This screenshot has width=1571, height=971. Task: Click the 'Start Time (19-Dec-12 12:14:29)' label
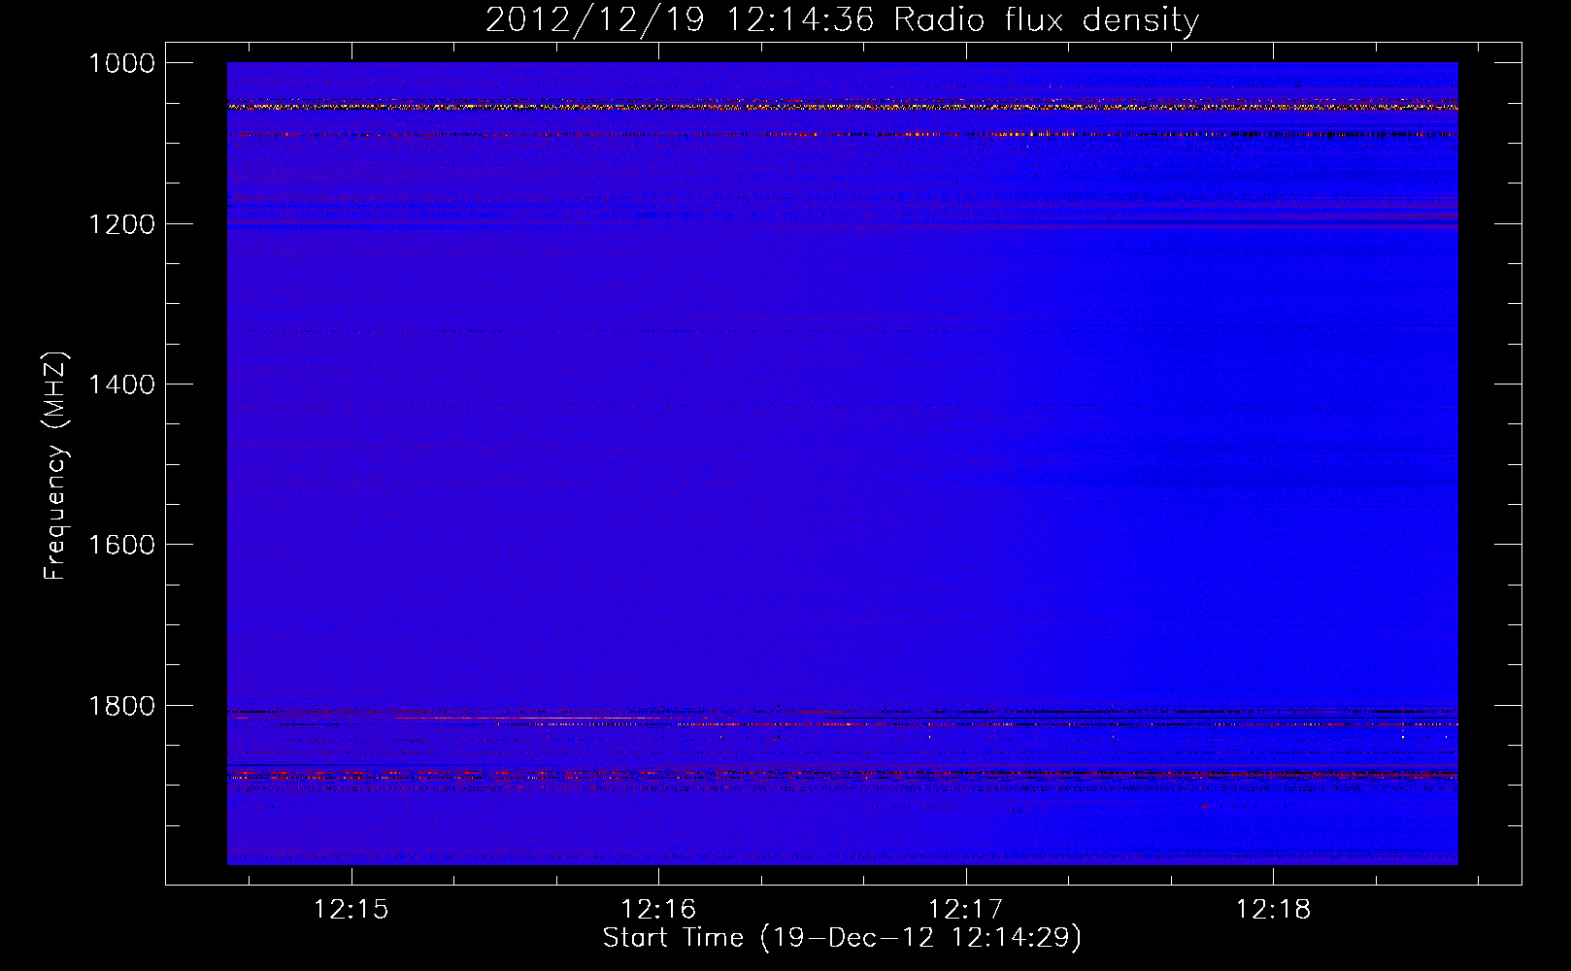click(842, 938)
